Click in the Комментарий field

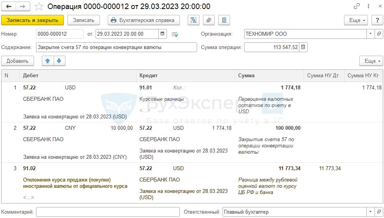(108, 212)
